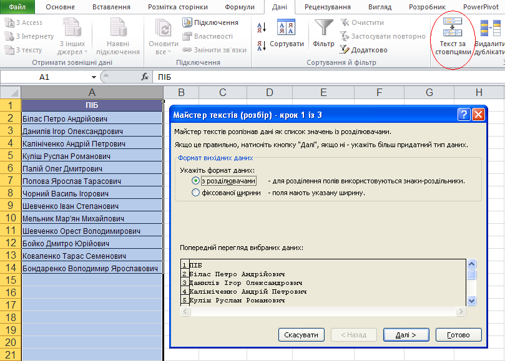Click the preview pane horizontal scrollbar
The width and height of the screenshot is (505, 361).
tap(323, 310)
